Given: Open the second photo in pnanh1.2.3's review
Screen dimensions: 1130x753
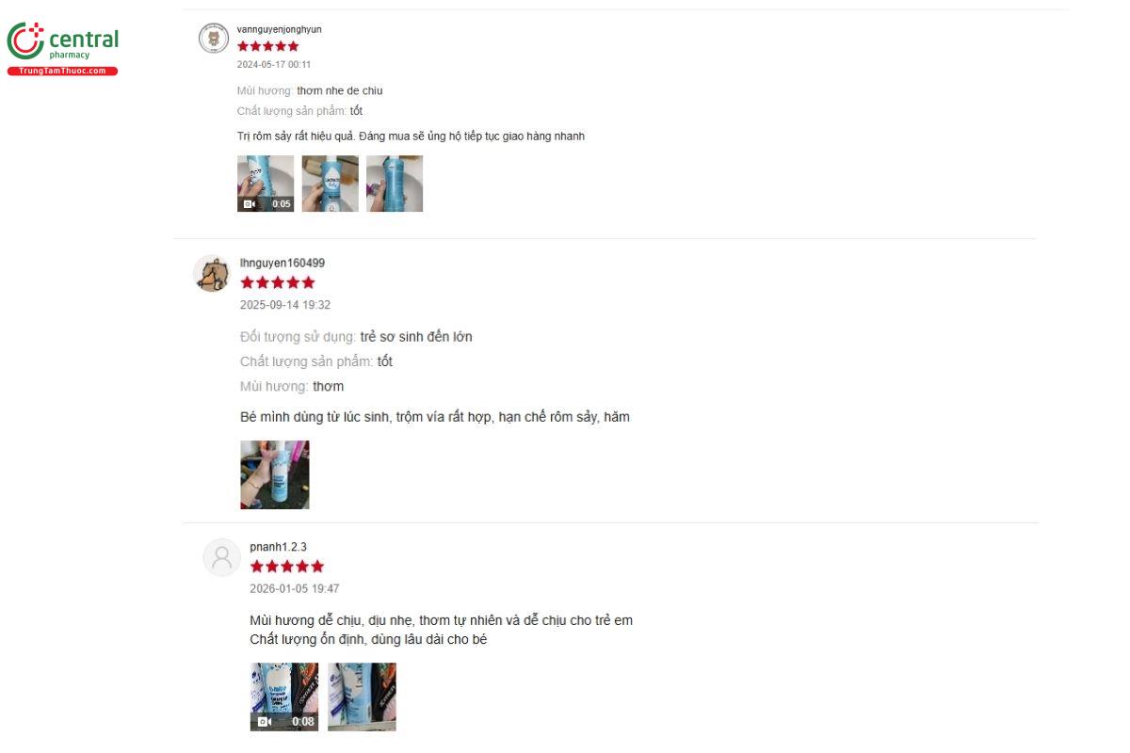Looking at the screenshot, I should click(x=362, y=697).
